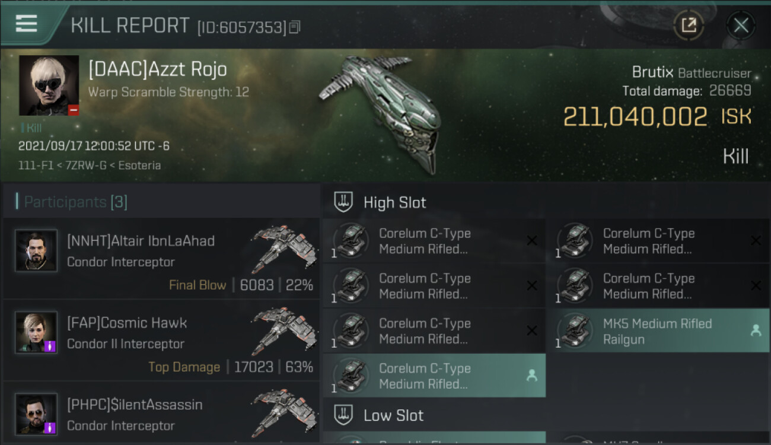The image size is (771, 445).
Task: Copy the kill report ID
Action: [x=295, y=27]
